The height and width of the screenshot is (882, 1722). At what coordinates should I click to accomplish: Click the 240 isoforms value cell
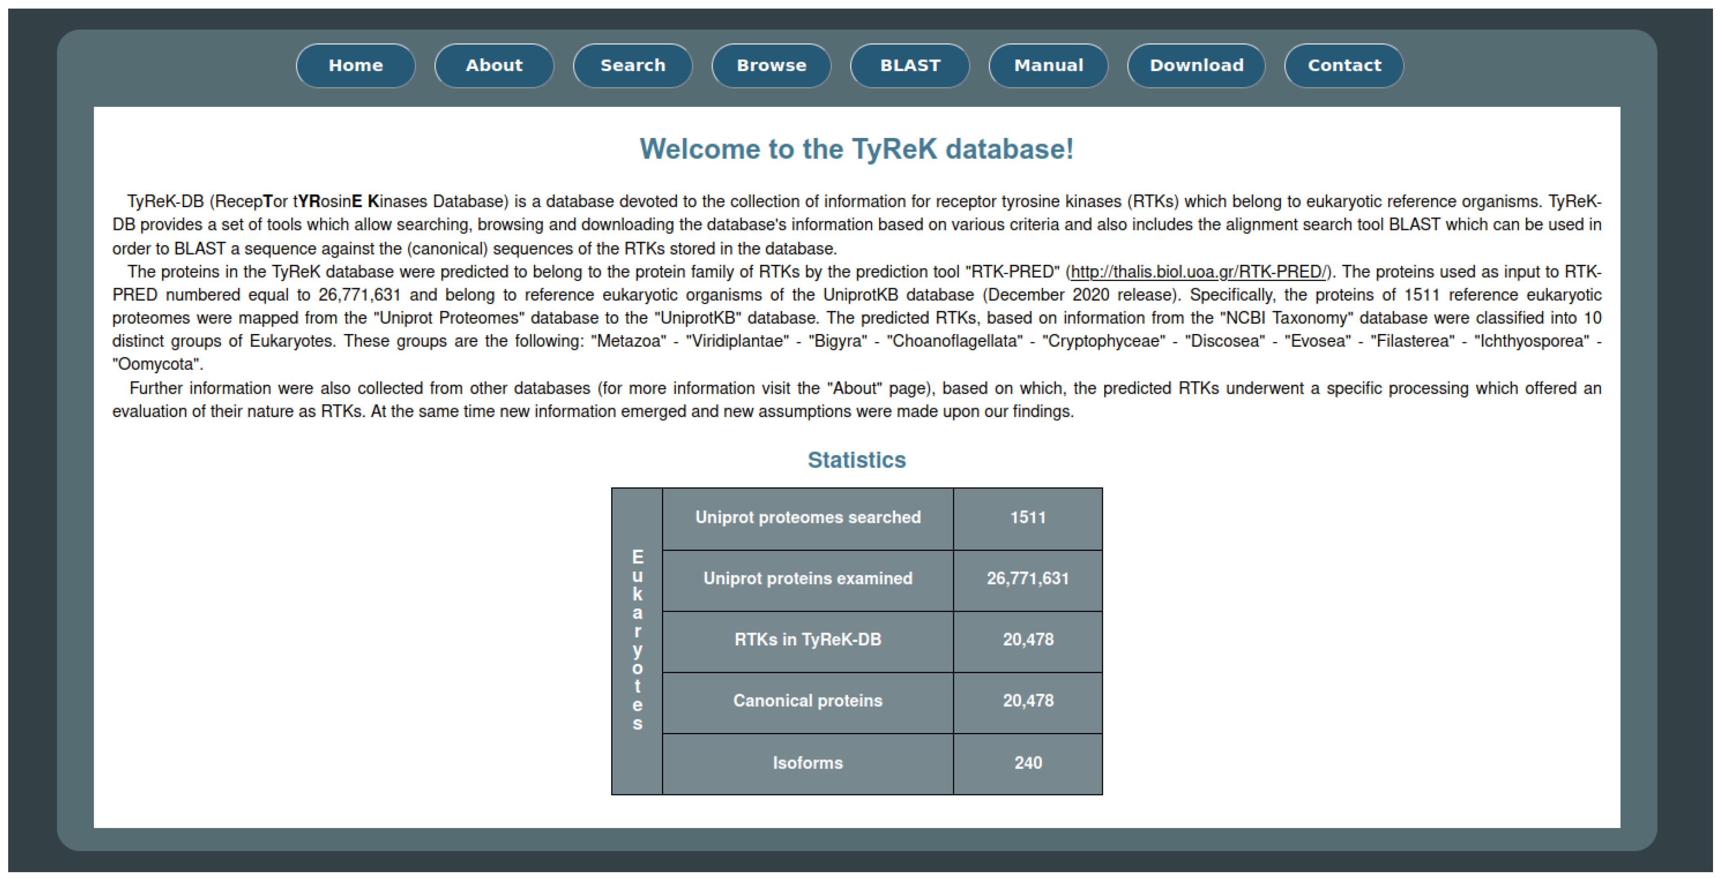(x=1027, y=764)
